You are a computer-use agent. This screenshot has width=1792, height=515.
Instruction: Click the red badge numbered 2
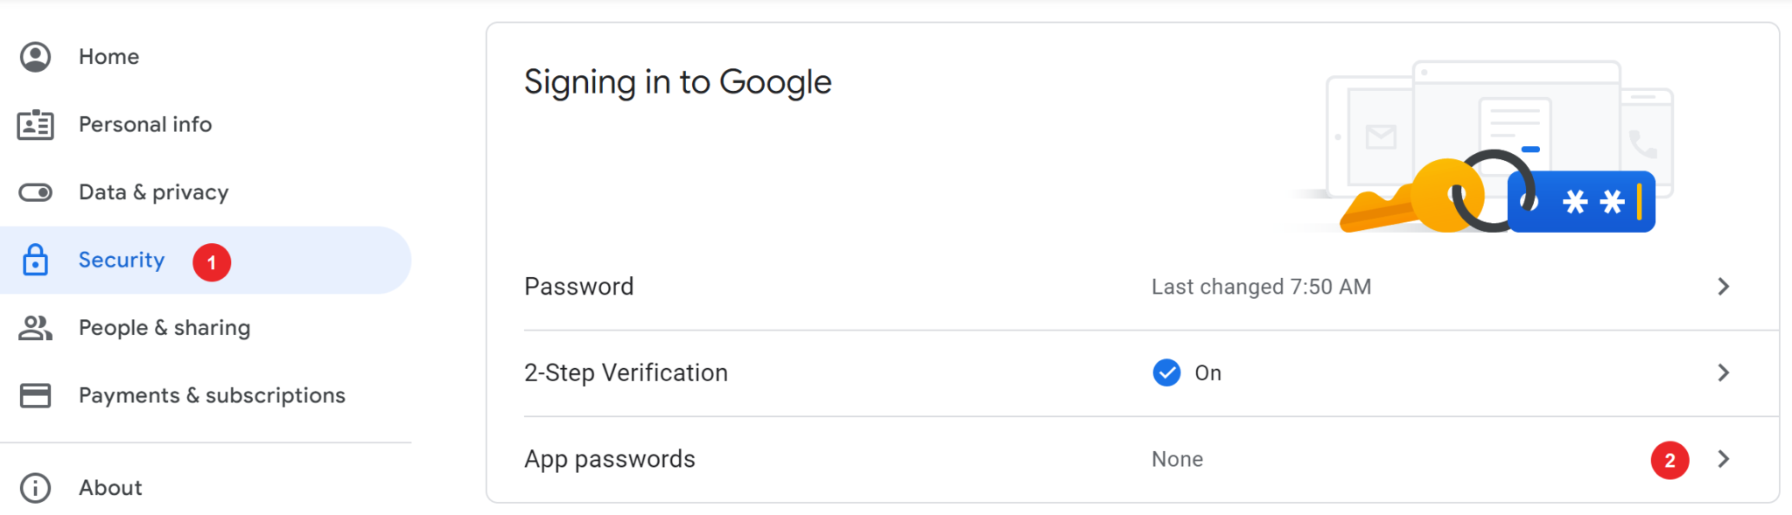point(1669,460)
